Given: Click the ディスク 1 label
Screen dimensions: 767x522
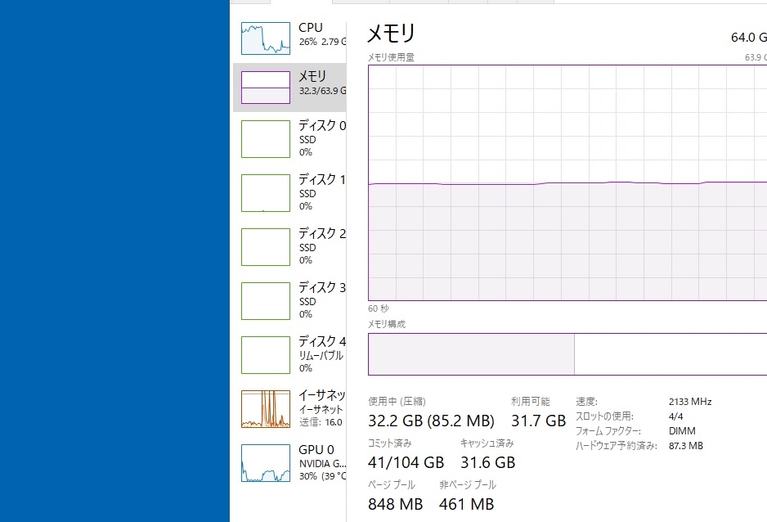Looking at the screenshot, I should [x=322, y=179].
